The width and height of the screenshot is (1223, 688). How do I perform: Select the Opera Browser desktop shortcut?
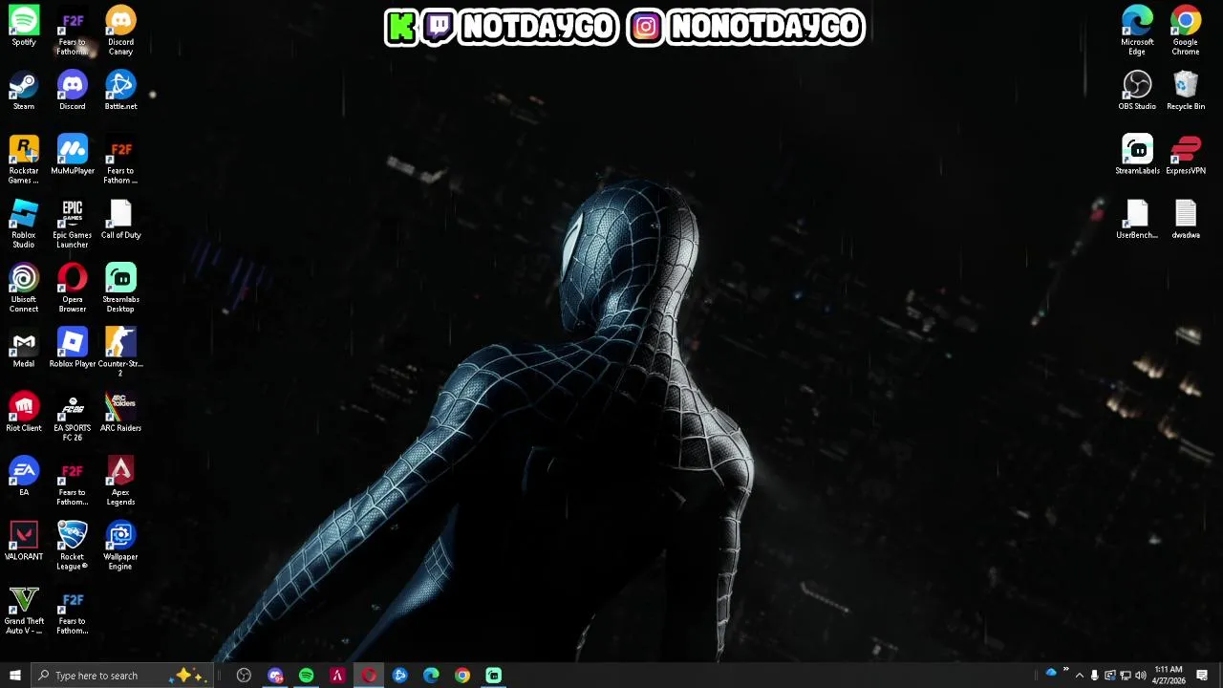(x=73, y=288)
